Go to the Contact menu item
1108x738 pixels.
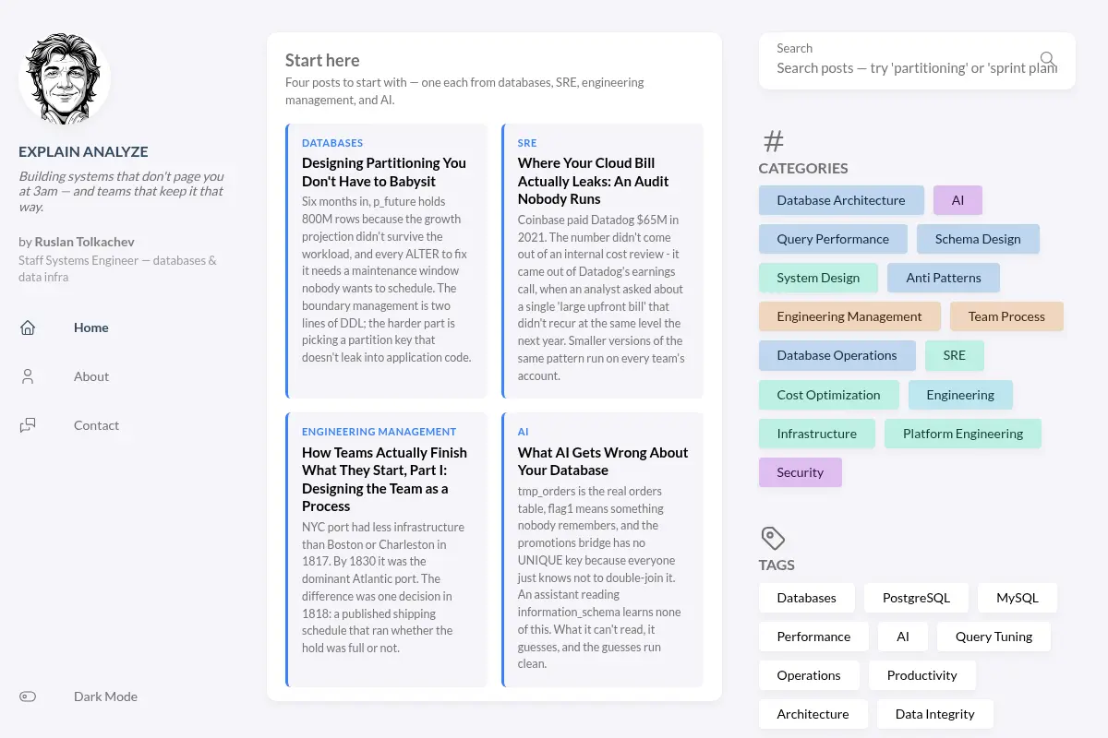coord(96,425)
